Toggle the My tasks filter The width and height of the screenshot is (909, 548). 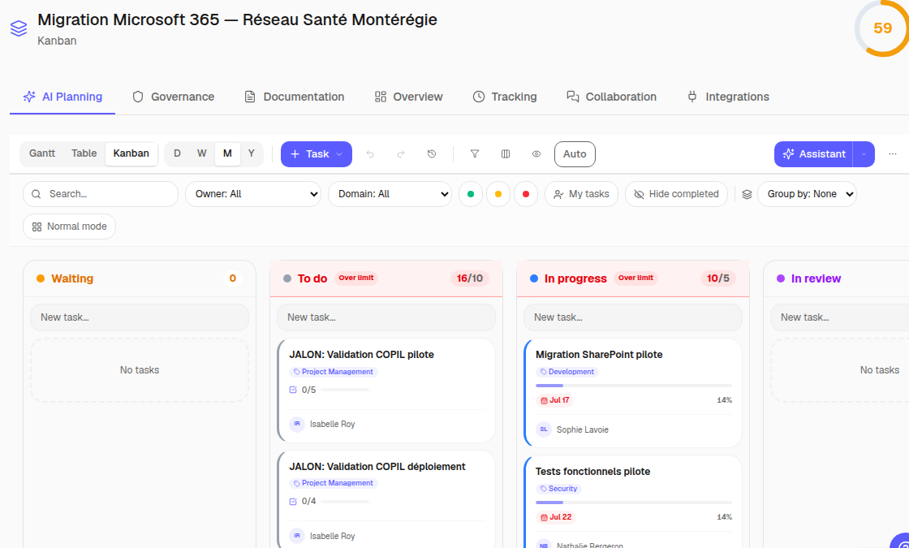(x=581, y=194)
